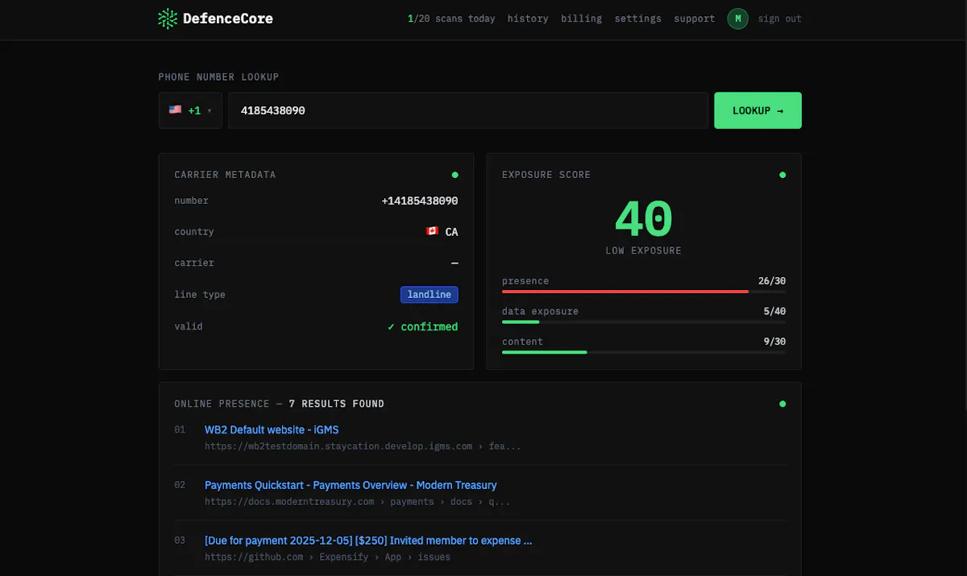Click the green status dot in Carrier Metadata
This screenshot has width=967, height=576.
click(x=455, y=175)
